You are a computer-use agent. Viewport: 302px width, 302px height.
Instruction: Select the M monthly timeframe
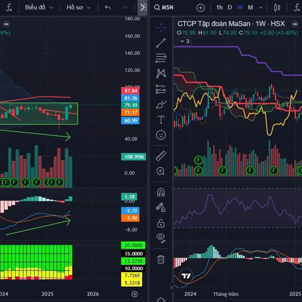coord(250,8)
